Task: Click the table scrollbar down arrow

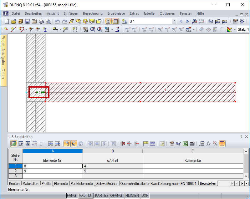Action: pyautogui.click(x=246, y=176)
